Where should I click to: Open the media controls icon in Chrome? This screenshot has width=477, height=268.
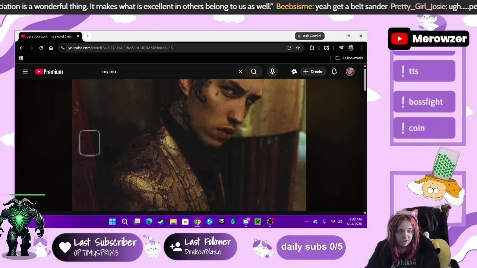341,48
